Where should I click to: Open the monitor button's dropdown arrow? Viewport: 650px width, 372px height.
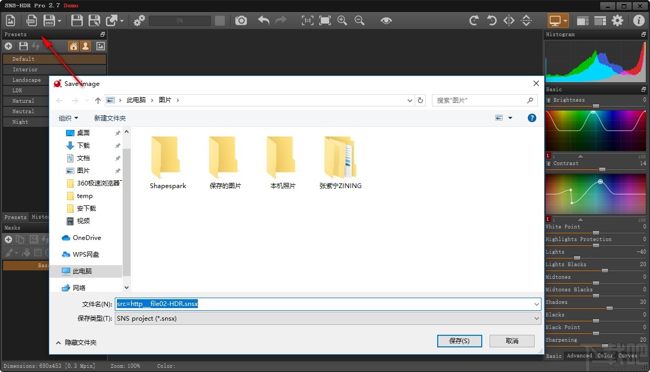pos(566,21)
